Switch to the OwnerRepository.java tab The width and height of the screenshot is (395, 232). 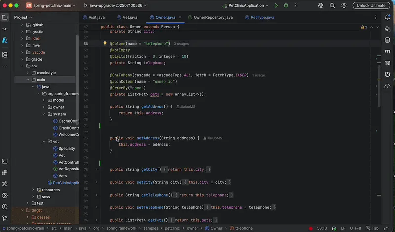click(213, 17)
